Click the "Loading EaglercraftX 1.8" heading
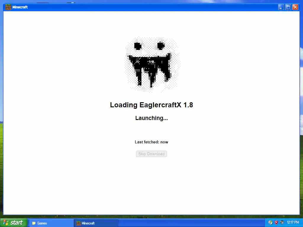Image resolution: width=303 pixels, height=227 pixels. click(151, 105)
